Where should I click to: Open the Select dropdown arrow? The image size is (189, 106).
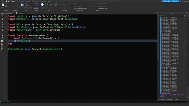point(31,9)
